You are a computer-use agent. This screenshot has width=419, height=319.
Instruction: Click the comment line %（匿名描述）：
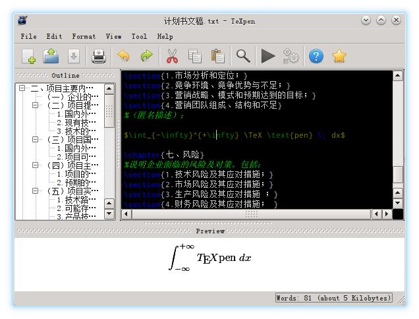coord(154,115)
